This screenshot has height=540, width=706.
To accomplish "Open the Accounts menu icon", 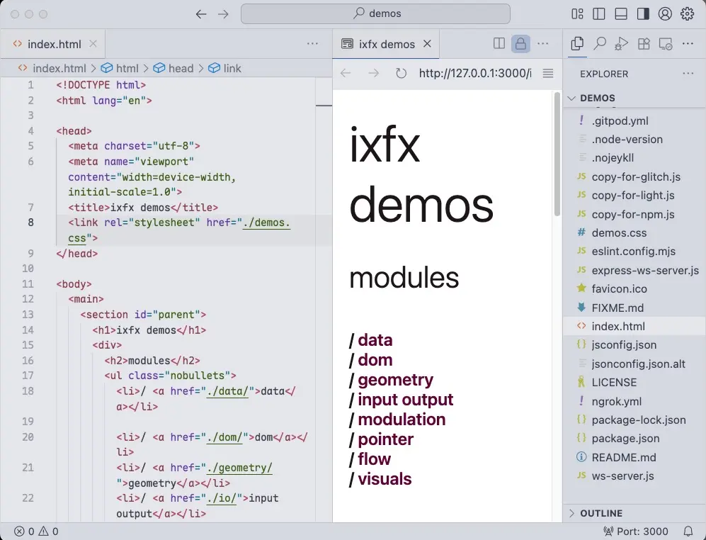I will pos(665,14).
